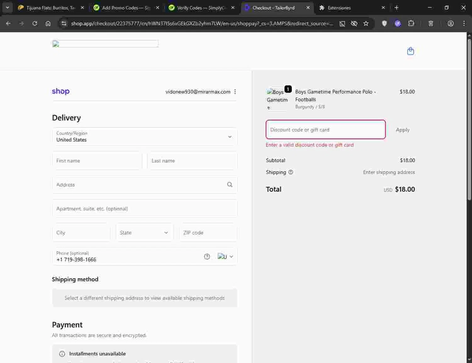
Task: Click the Boys Gametime polo product thumbnail
Action: tap(277, 99)
